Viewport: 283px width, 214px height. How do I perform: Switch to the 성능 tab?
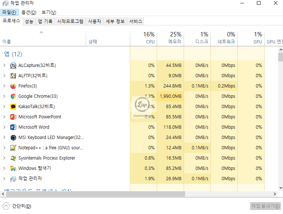tap(29, 21)
